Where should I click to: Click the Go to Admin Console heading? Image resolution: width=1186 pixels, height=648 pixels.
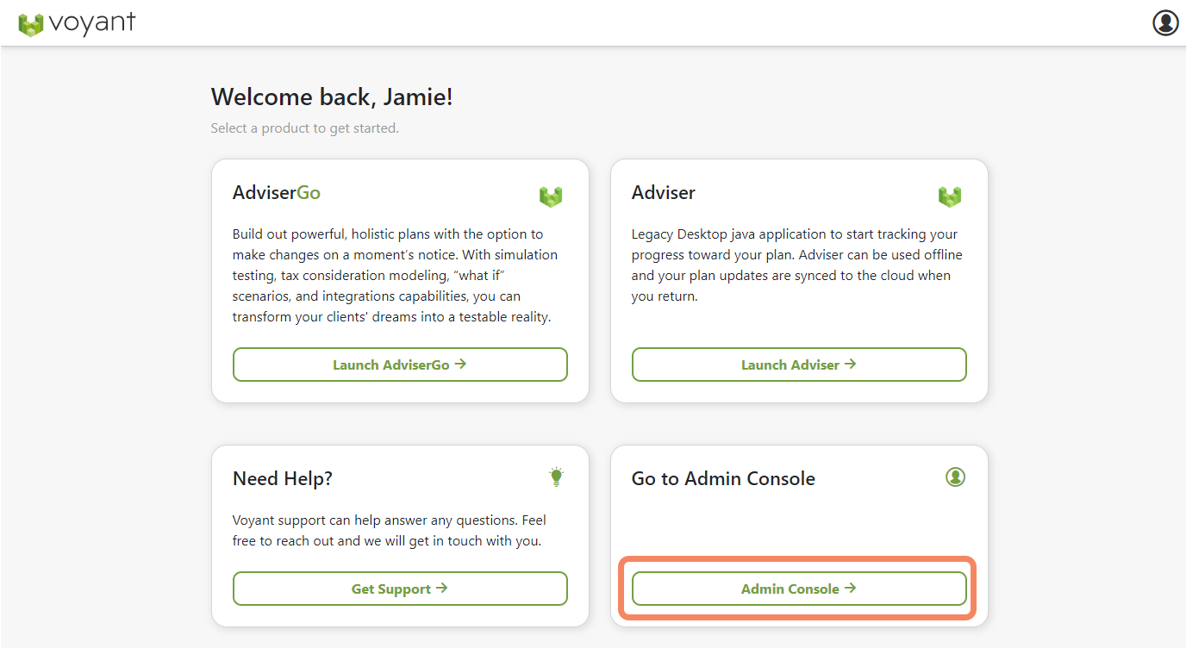tap(723, 479)
